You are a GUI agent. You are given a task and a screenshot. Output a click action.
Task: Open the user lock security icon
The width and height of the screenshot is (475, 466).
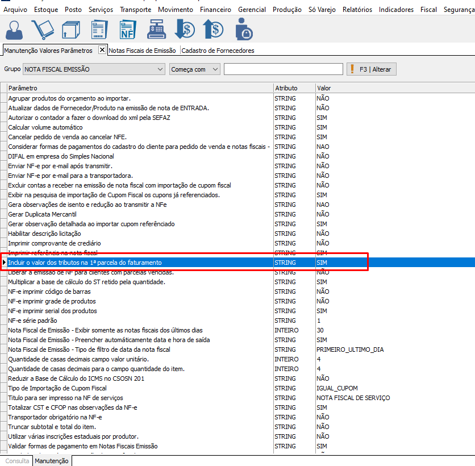(x=243, y=29)
